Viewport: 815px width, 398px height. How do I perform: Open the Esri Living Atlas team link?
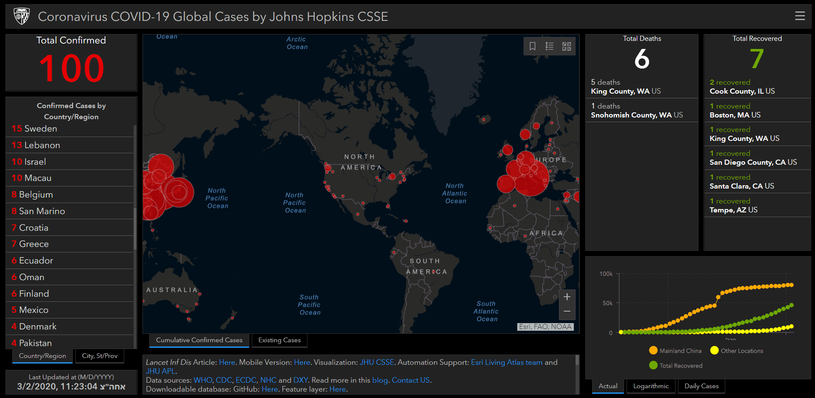[x=507, y=362]
